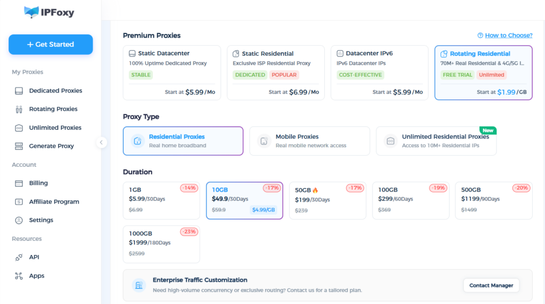Select the Mobile Proxies type option

click(x=310, y=141)
